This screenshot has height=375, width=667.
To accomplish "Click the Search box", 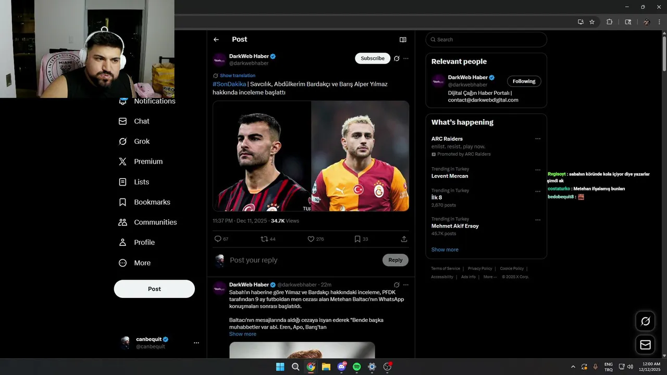I will tap(486, 40).
